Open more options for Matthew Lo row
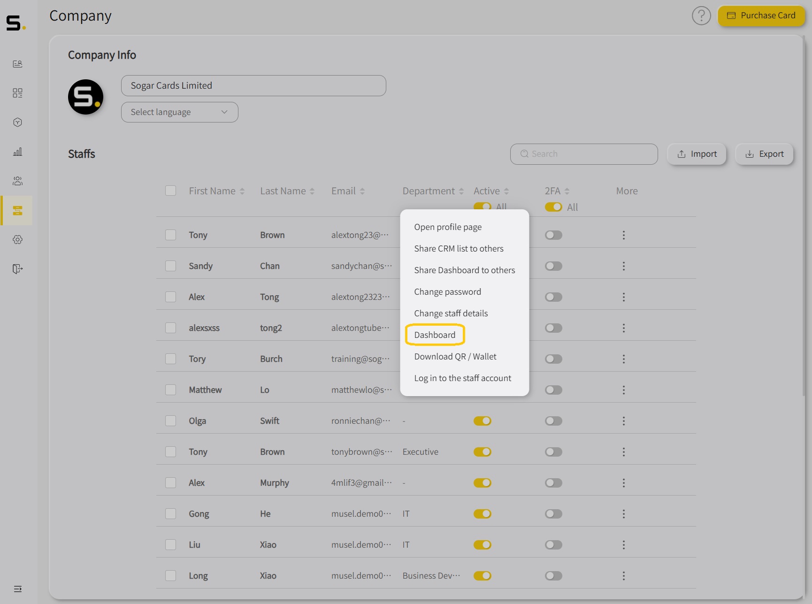Viewport: 812px width, 604px height. point(623,390)
